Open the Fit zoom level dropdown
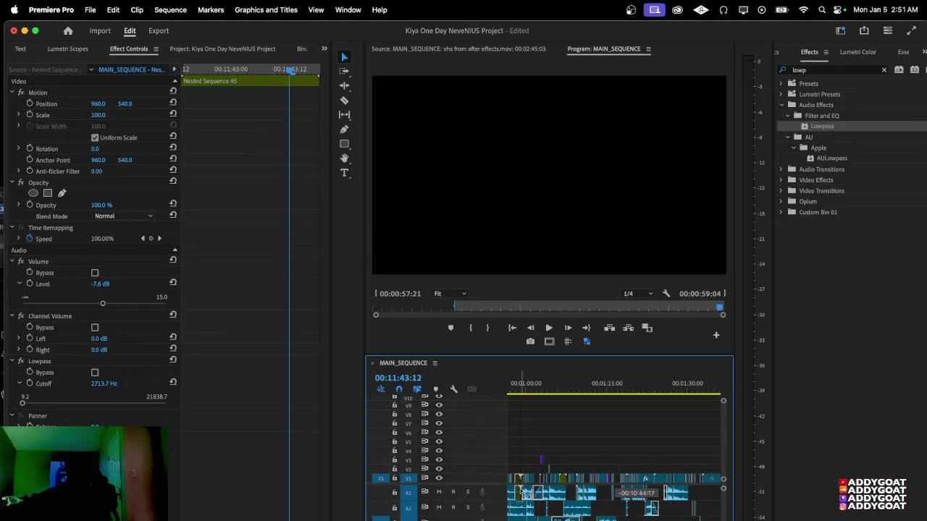The image size is (927, 521). coord(450,294)
